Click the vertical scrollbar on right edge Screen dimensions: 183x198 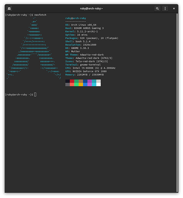(177, 103)
